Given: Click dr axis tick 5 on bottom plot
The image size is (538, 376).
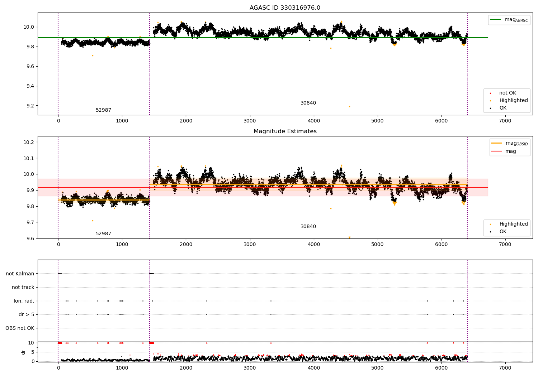Looking at the screenshot, I should tap(33, 352).
